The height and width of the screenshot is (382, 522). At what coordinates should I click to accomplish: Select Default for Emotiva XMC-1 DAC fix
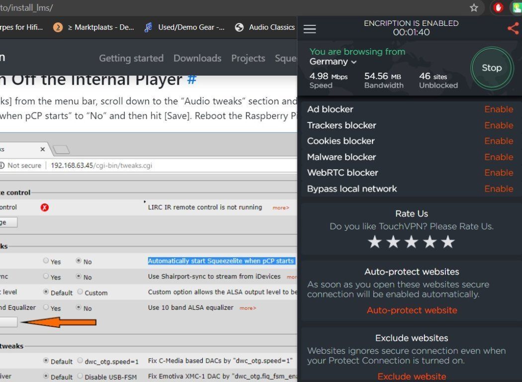[46, 376]
